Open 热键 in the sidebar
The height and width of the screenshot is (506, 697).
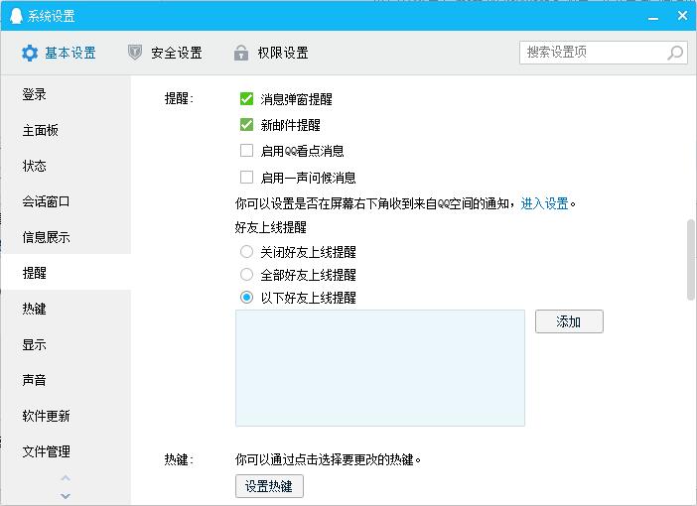(66, 309)
